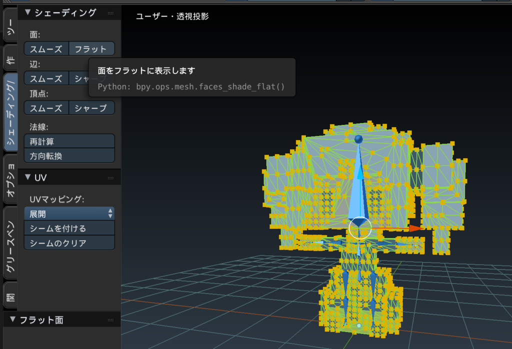This screenshot has height=349, width=512.
Task: Collapse the シェーディング panel
Action: click(x=28, y=12)
